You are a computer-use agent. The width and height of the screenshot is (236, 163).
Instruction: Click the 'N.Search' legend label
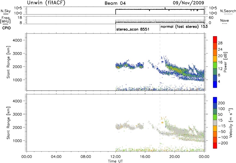point(228,11)
